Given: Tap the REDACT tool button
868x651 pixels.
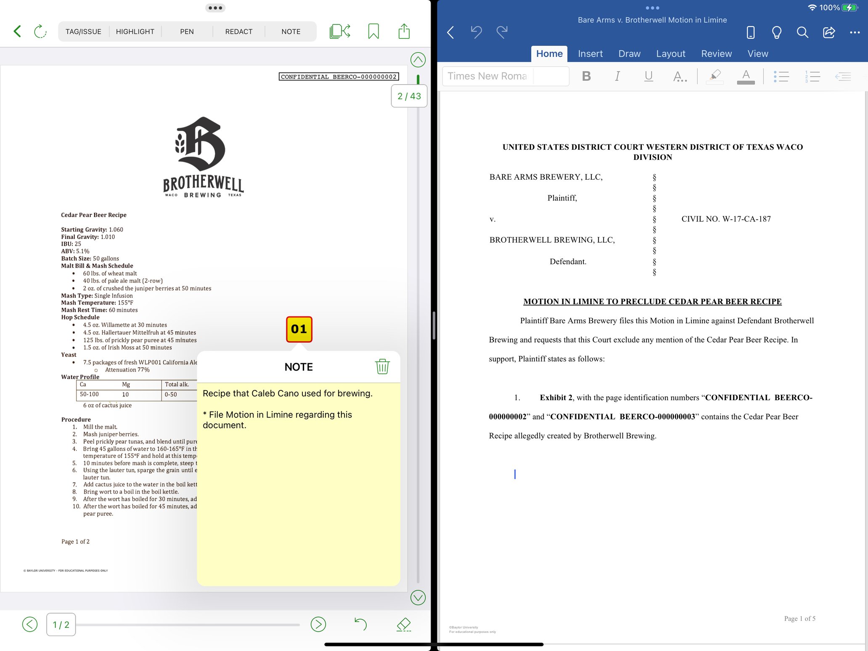Looking at the screenshot, I should point(238,31).
